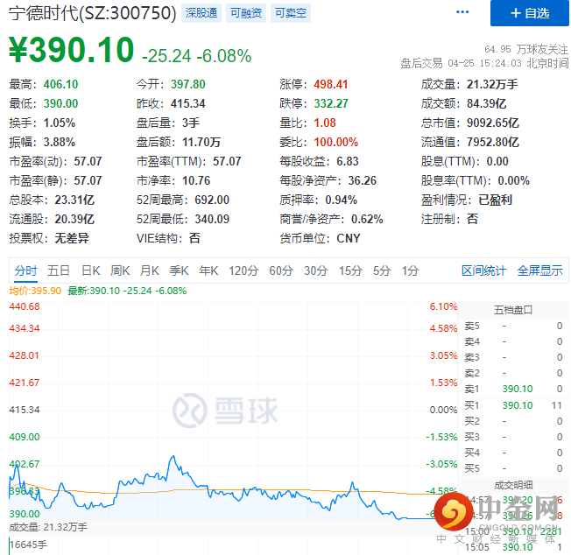Viewport: 571px width, 555px height.
Task: Click the 全屏显示 fullscreen link
Action: click(x=539, y=270)
